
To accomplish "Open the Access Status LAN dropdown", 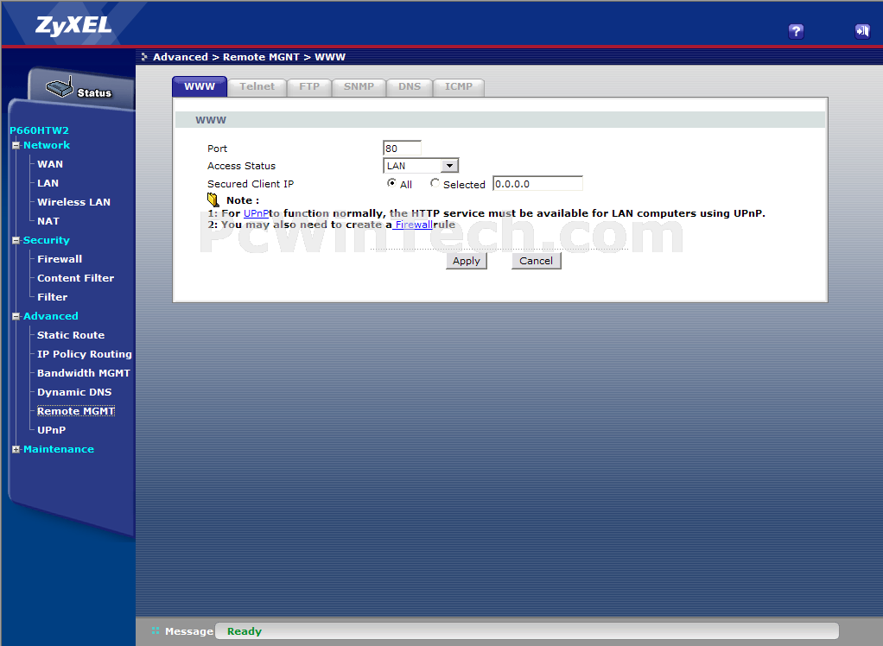I will pyautogui.click(x=421, y=166).
